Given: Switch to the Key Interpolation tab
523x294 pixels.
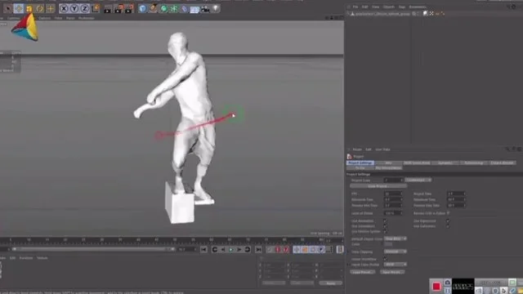Looking at the screenshot, I should [389, 167].
